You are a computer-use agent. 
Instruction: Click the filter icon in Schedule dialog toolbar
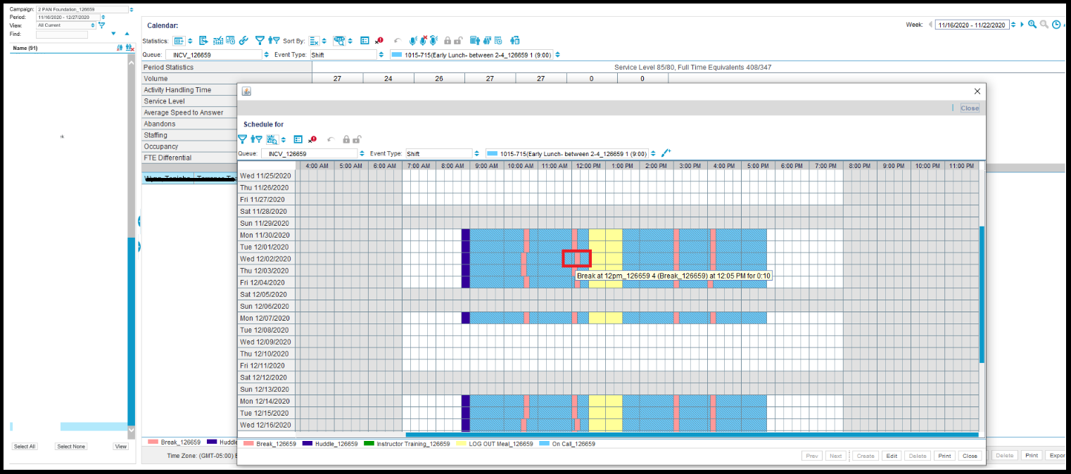click(x=242, y=139)
